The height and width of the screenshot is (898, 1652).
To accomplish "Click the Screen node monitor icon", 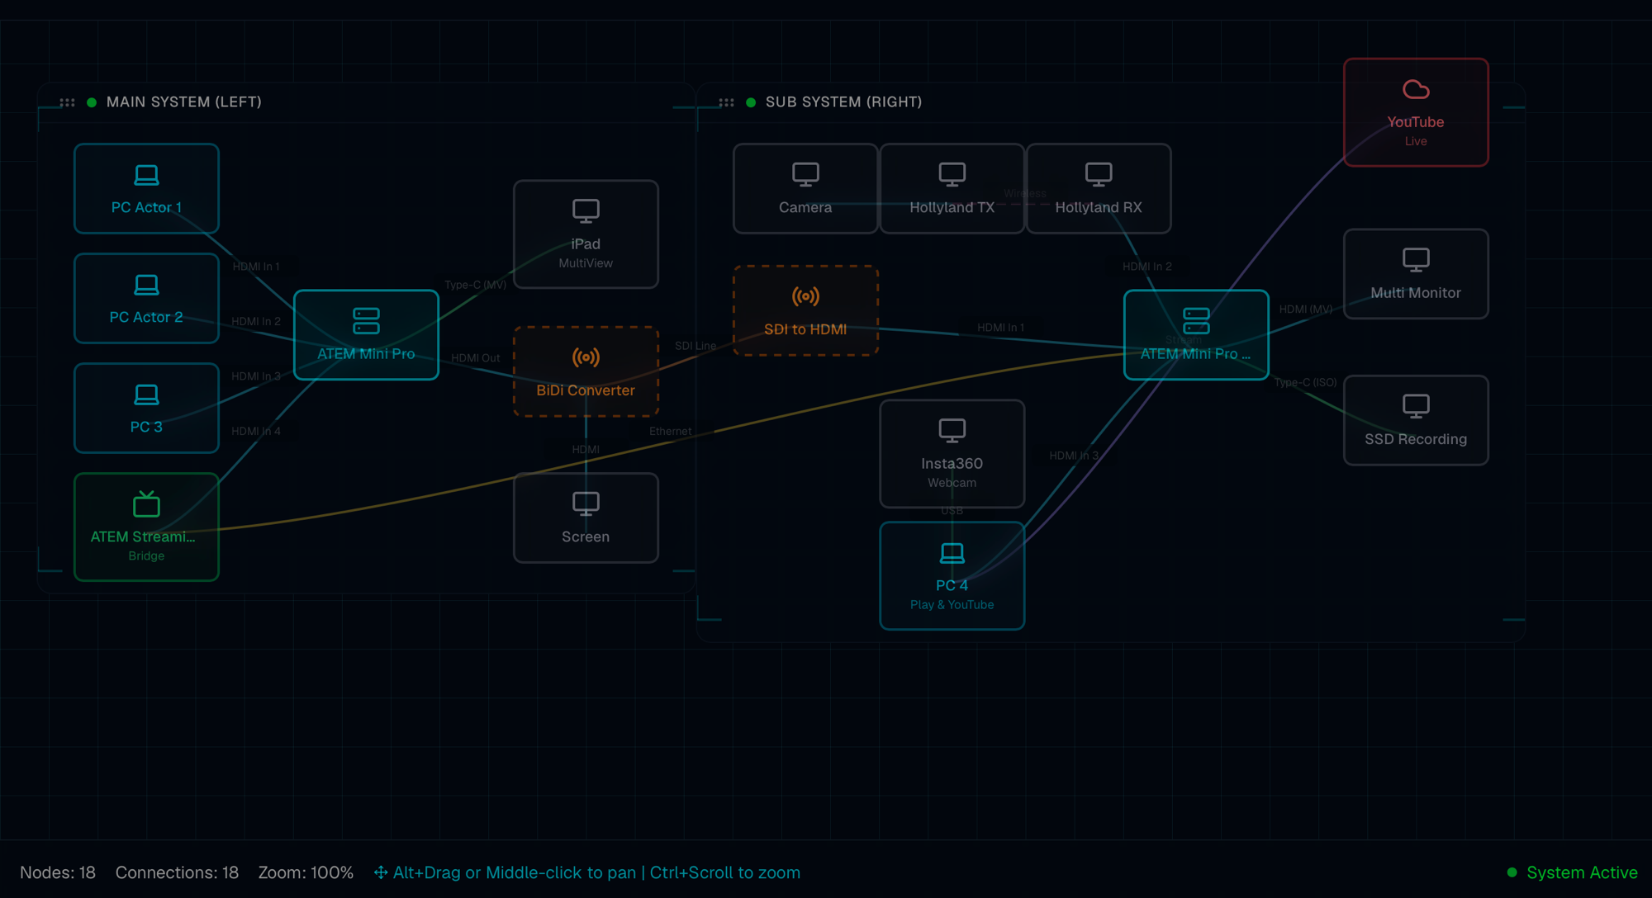I will tap(586, 503).
